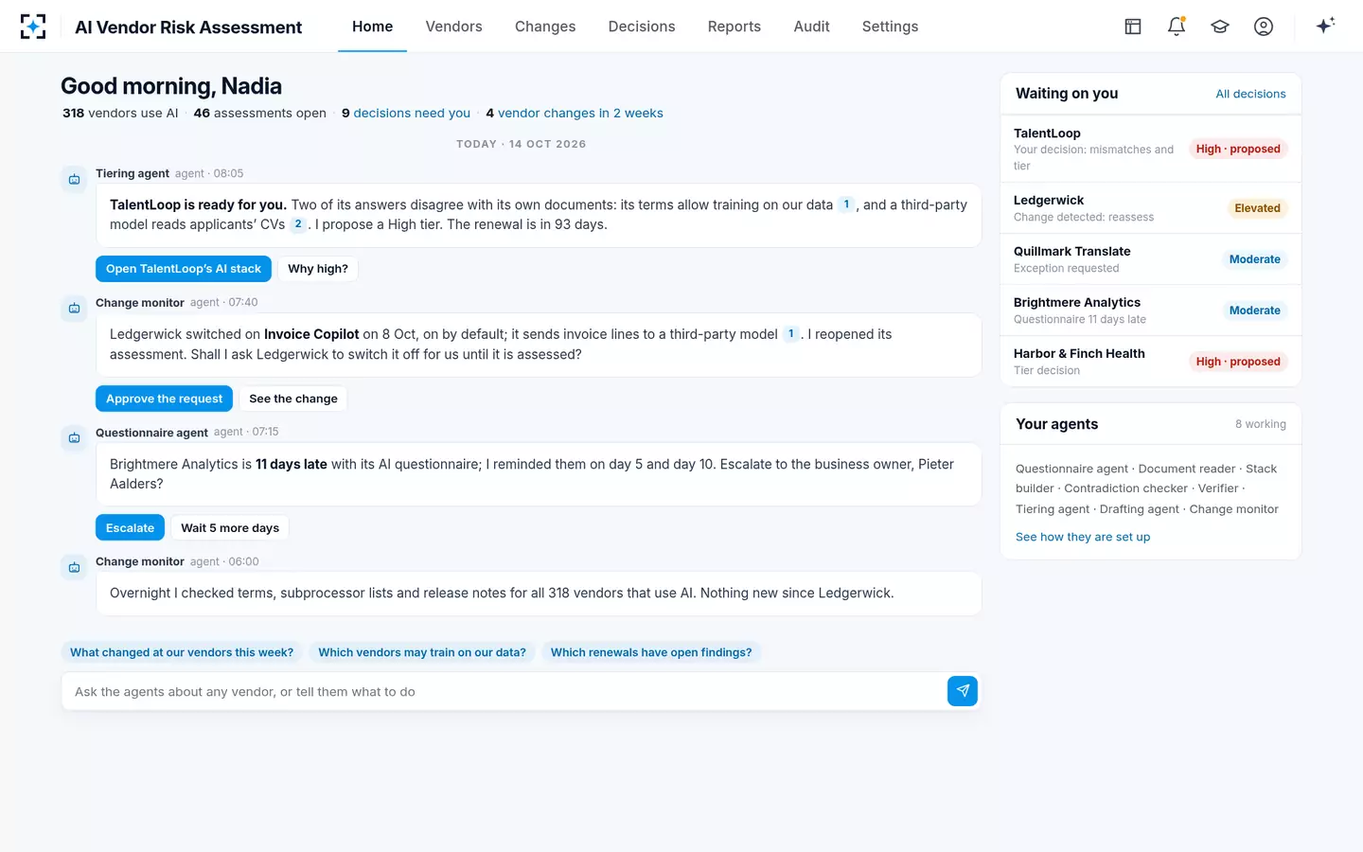
Task: Click See the change button
Action: (293, 399)
